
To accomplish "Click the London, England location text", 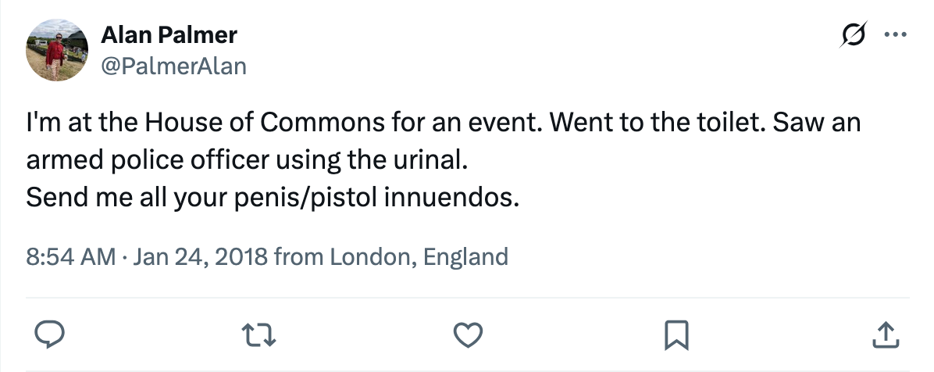I will click(419, 256).
